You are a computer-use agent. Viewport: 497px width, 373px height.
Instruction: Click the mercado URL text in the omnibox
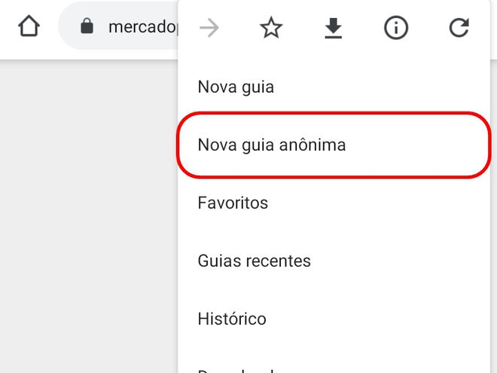click(x=143, y=27)
